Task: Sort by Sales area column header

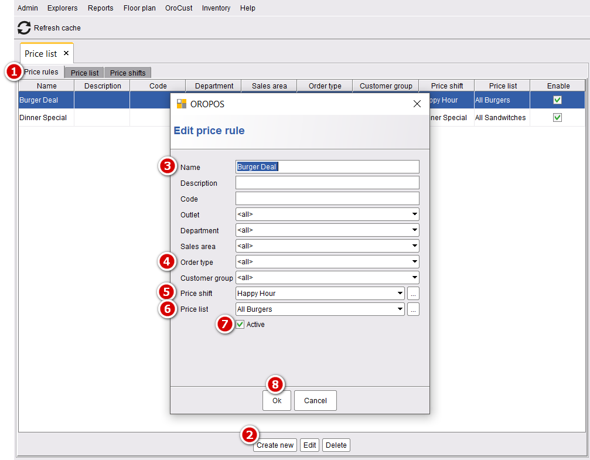Action: tap(269, 86)
